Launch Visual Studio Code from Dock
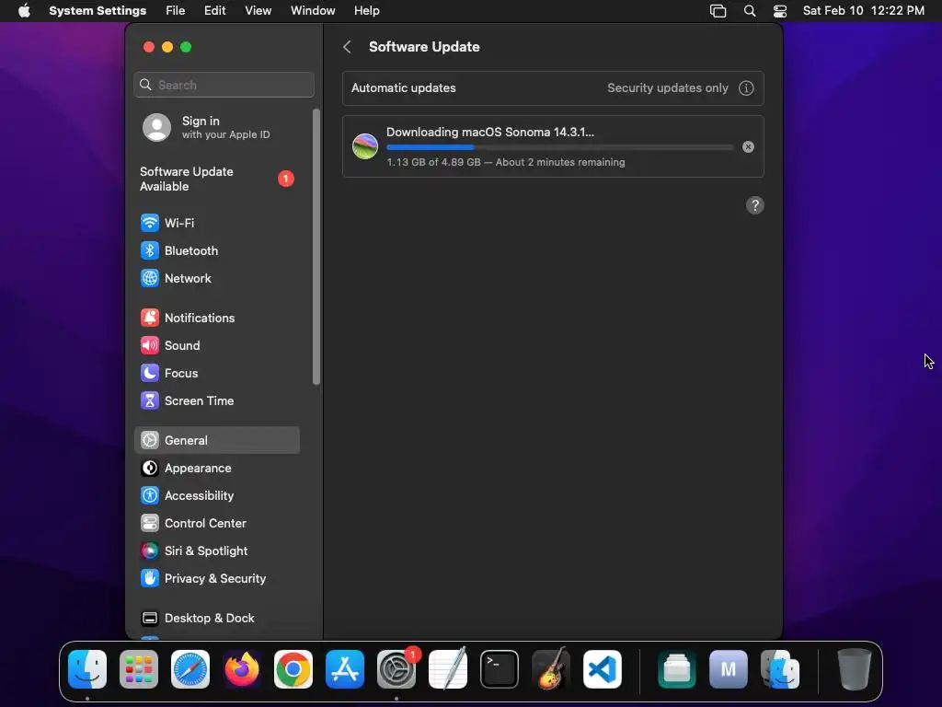942x707 pixels. (x=603, y=669)
